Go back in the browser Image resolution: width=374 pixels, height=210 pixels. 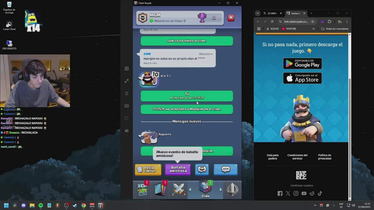pos(258,22)
